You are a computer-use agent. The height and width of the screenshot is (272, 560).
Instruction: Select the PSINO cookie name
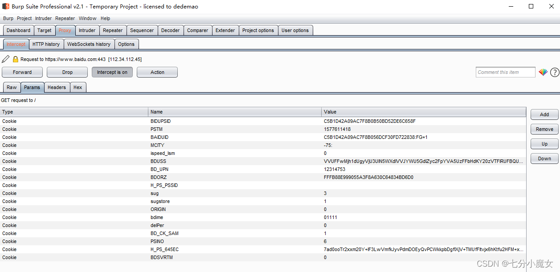(157, 241)
